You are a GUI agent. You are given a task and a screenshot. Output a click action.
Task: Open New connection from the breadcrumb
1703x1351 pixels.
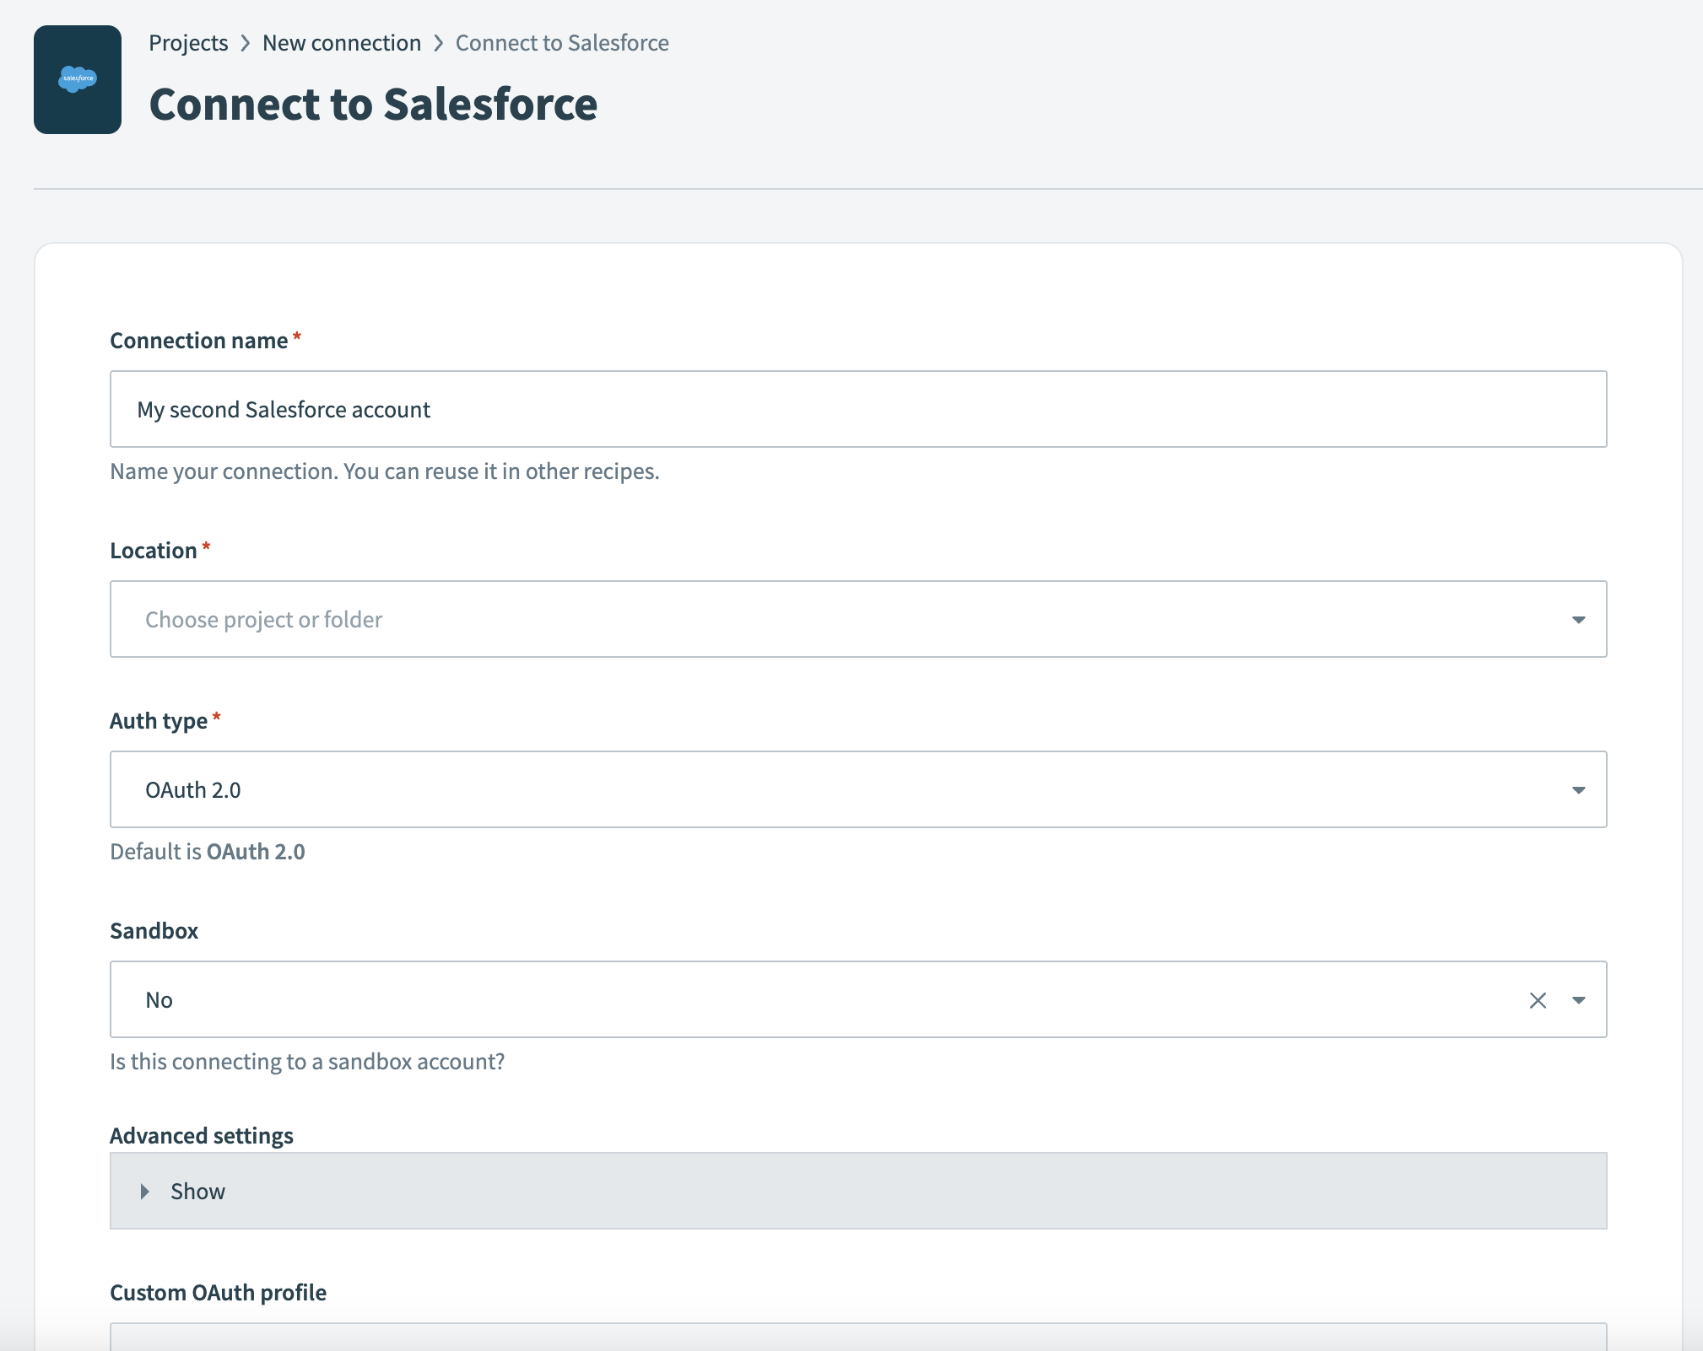point(342,42)
